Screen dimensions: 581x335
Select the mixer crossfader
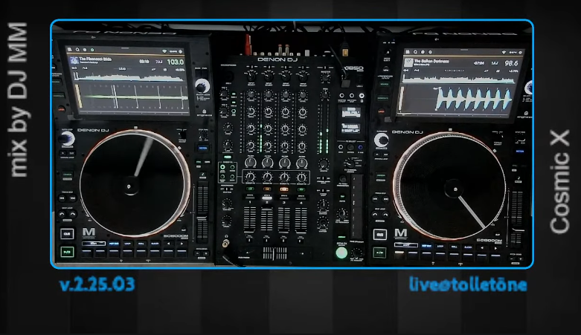275,253
